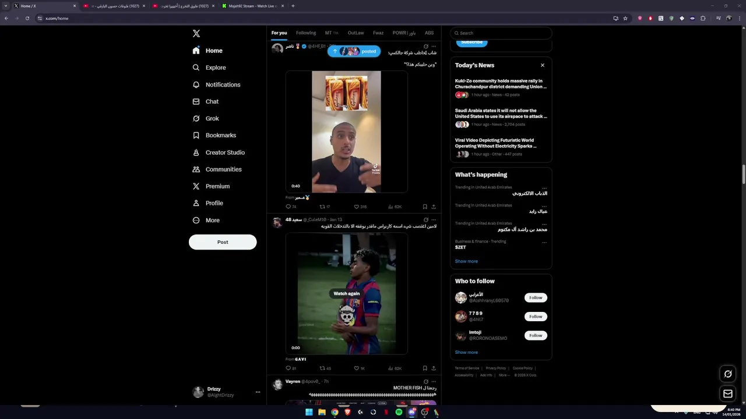Screen dimensions: 746x419
Task: Open the Profile page
Action: [x=207, y=203]
